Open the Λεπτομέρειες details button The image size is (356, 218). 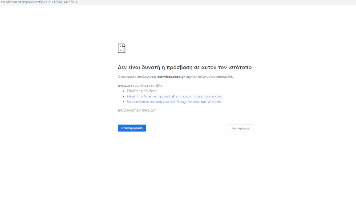240,128
